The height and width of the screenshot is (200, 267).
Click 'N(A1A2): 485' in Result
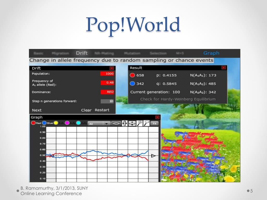203,84
